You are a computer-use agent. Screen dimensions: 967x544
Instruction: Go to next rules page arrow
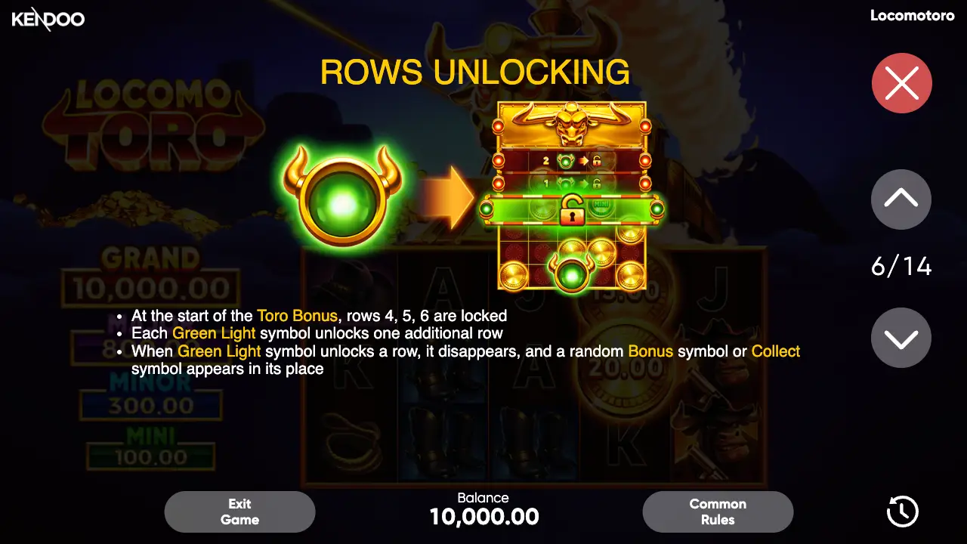pyautogui.click(x=901, y=338)
